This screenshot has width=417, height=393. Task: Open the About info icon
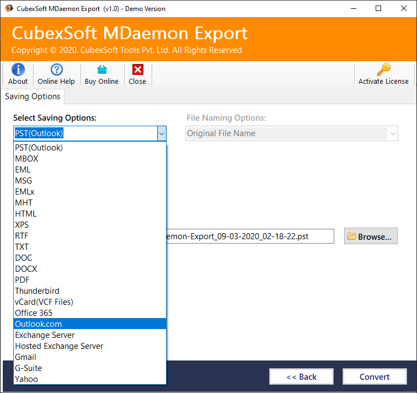pos(18,69)
